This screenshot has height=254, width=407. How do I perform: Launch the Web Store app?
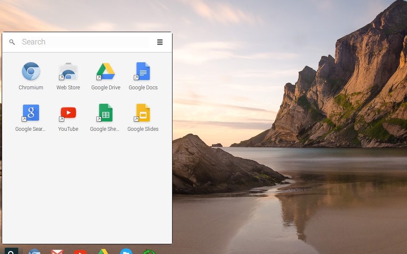coord(68,72)
